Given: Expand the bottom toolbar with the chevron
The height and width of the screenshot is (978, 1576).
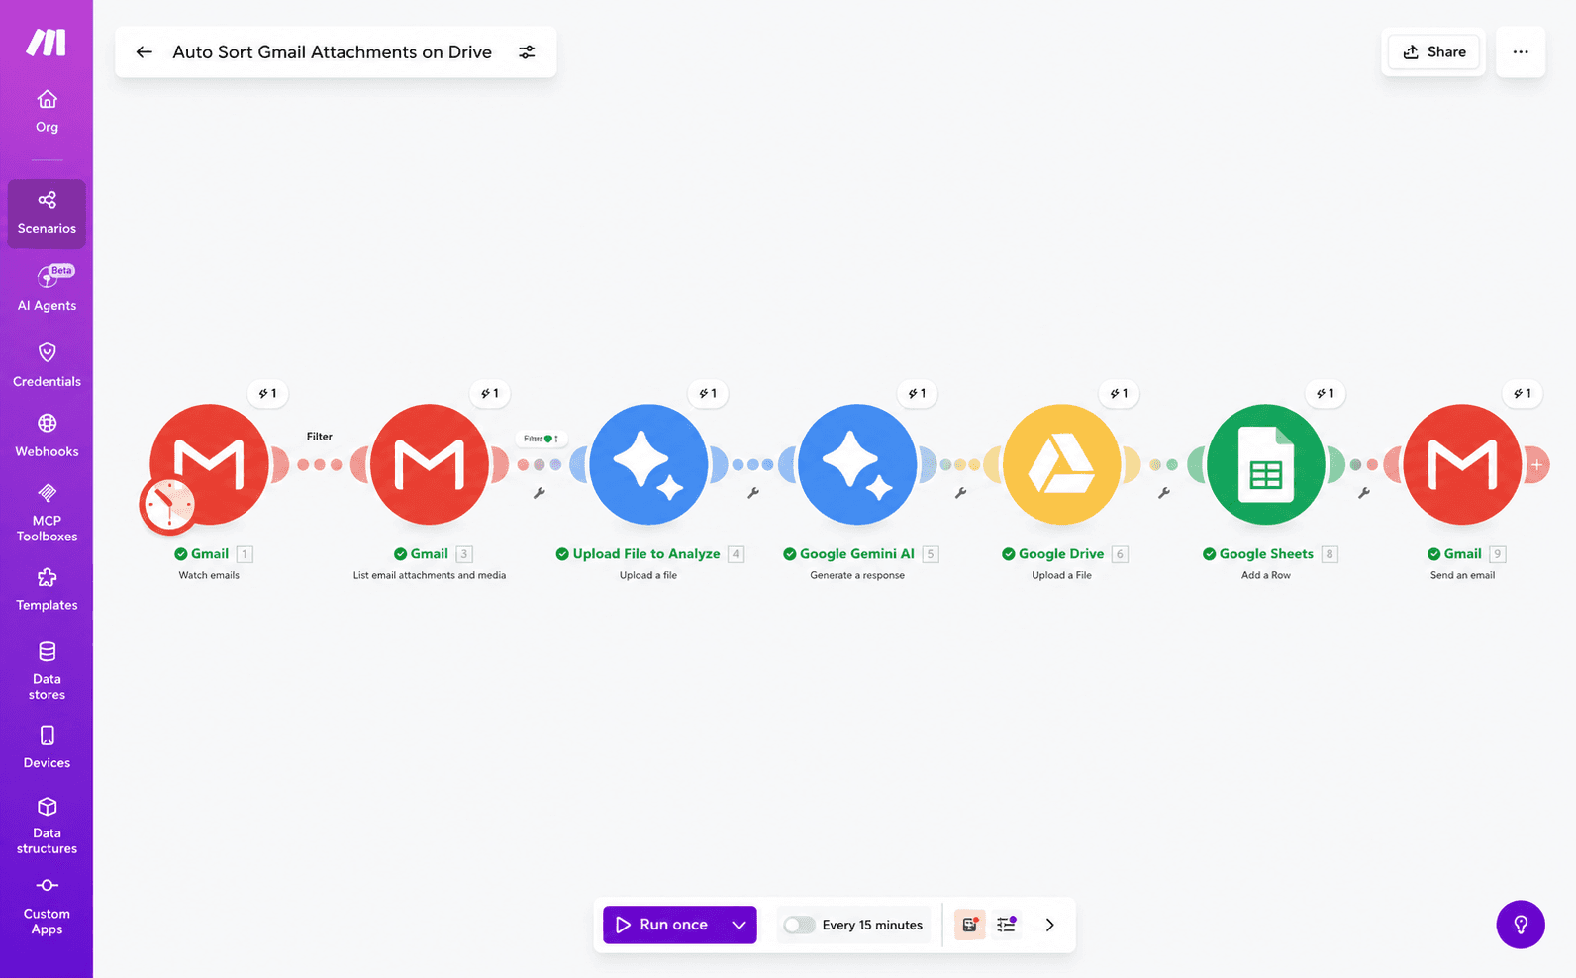Looking at the screenshot, I should click(x=1050, y=925).
